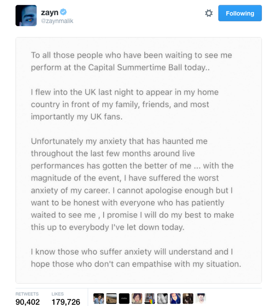
Task: Open the eighth liker avatar
Action: (188, 299)
